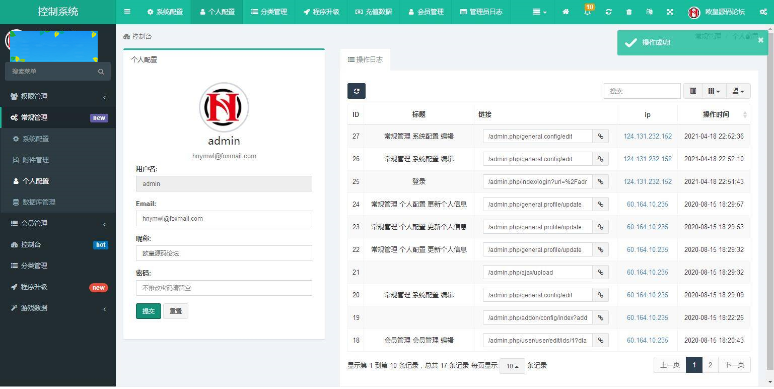
Task: Open IP link 124.131.232.152 on row 27
Action: point(647,136)
